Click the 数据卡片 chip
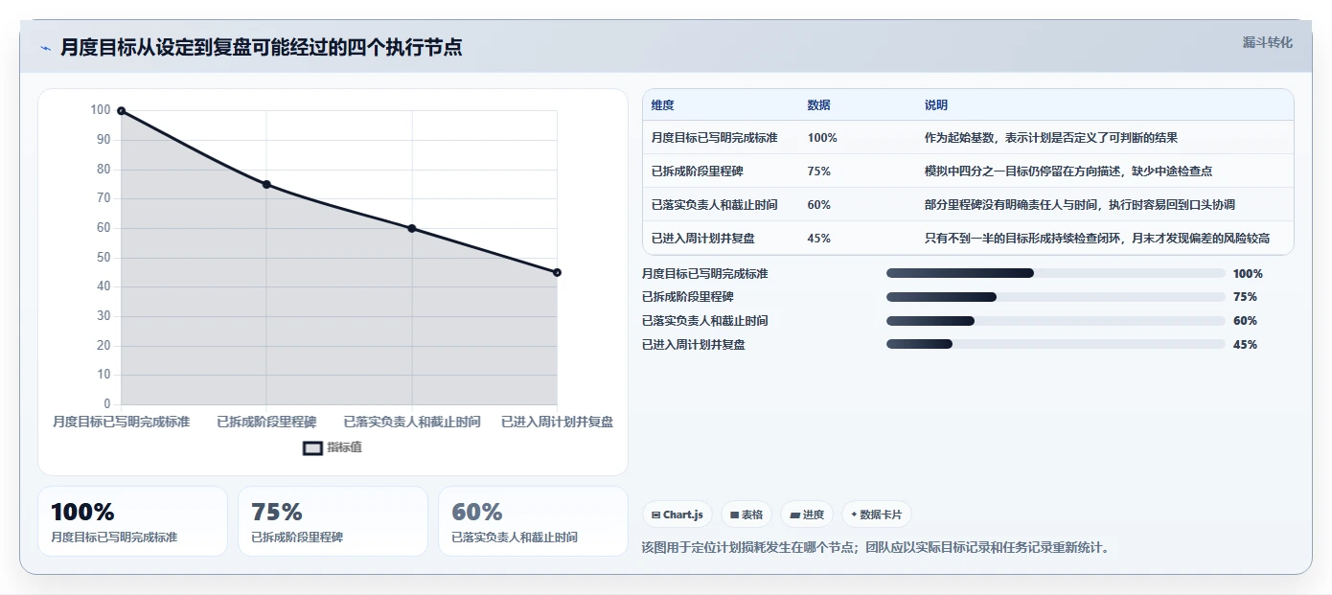 876,515
